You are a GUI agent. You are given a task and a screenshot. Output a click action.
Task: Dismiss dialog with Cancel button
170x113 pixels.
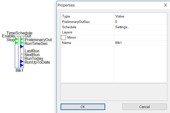click(x=145, y=107)
